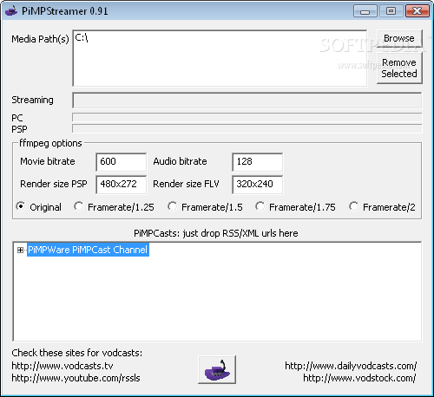Click the PSP progress bar
434x397 pixels.
[247, 128]
